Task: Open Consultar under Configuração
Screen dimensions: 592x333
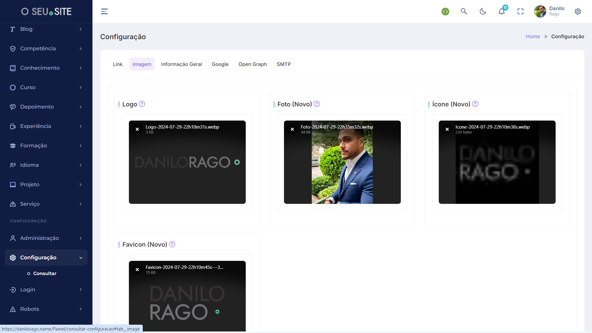Action: 45,273
